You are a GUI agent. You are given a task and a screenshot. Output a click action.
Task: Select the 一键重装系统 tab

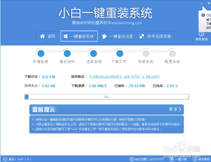tap(79, 36)
